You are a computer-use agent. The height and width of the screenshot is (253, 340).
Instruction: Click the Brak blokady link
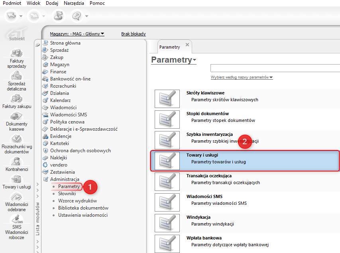click(x=134, y=34)
